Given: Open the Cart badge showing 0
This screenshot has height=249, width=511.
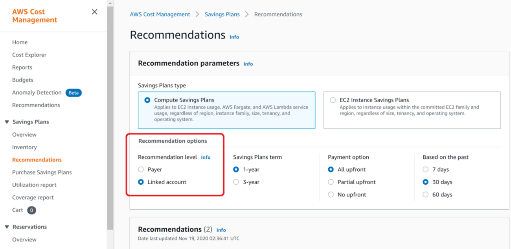Looking at the screenshot, I should pos(31,210).
